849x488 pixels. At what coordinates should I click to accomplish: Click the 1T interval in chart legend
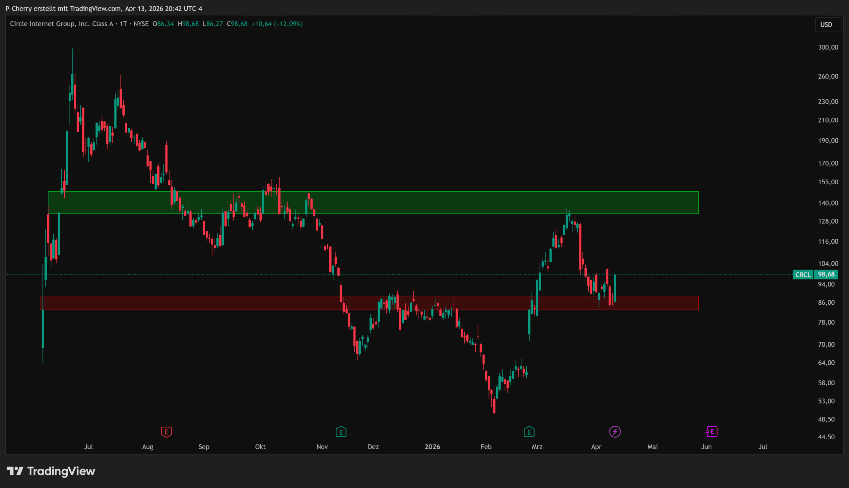pyautogui.click(x=123, y=24)
